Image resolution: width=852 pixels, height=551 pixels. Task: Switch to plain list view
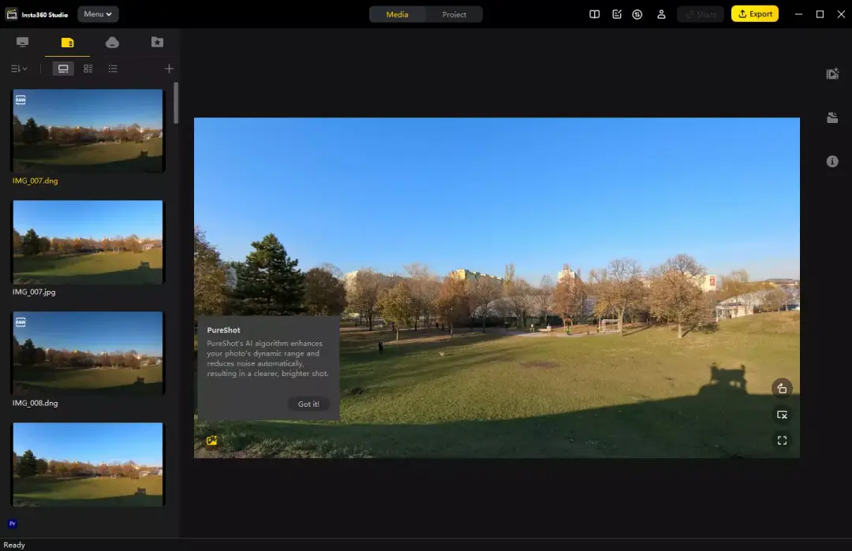pyautogui.click(x=113, y=69)
